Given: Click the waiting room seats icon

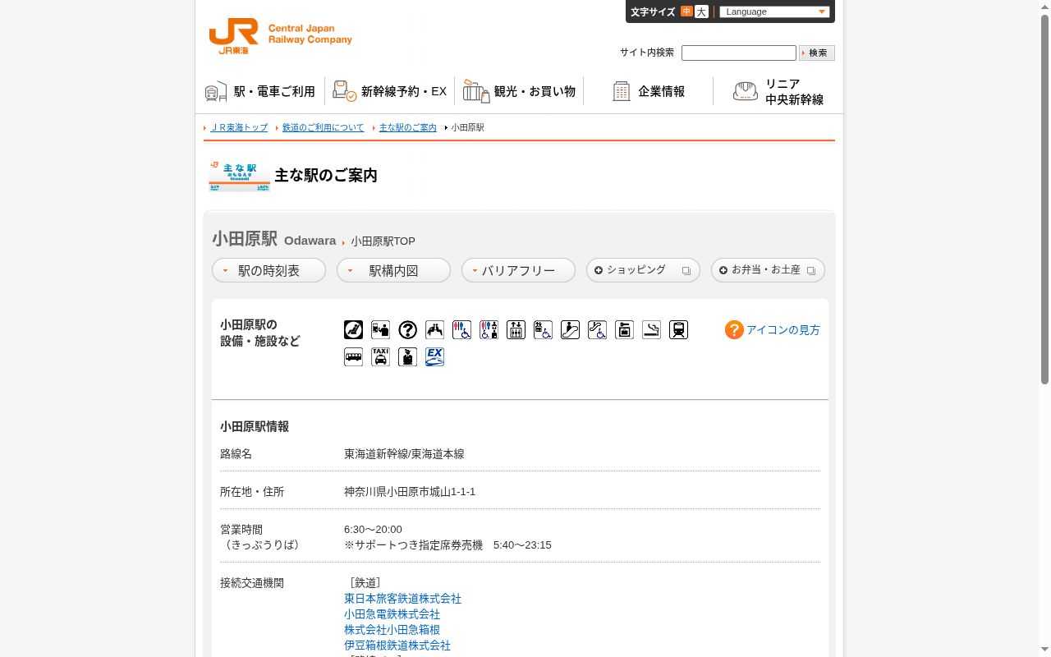Looking at the screenshot, I should pyautogui.click(x=434, y=330).
